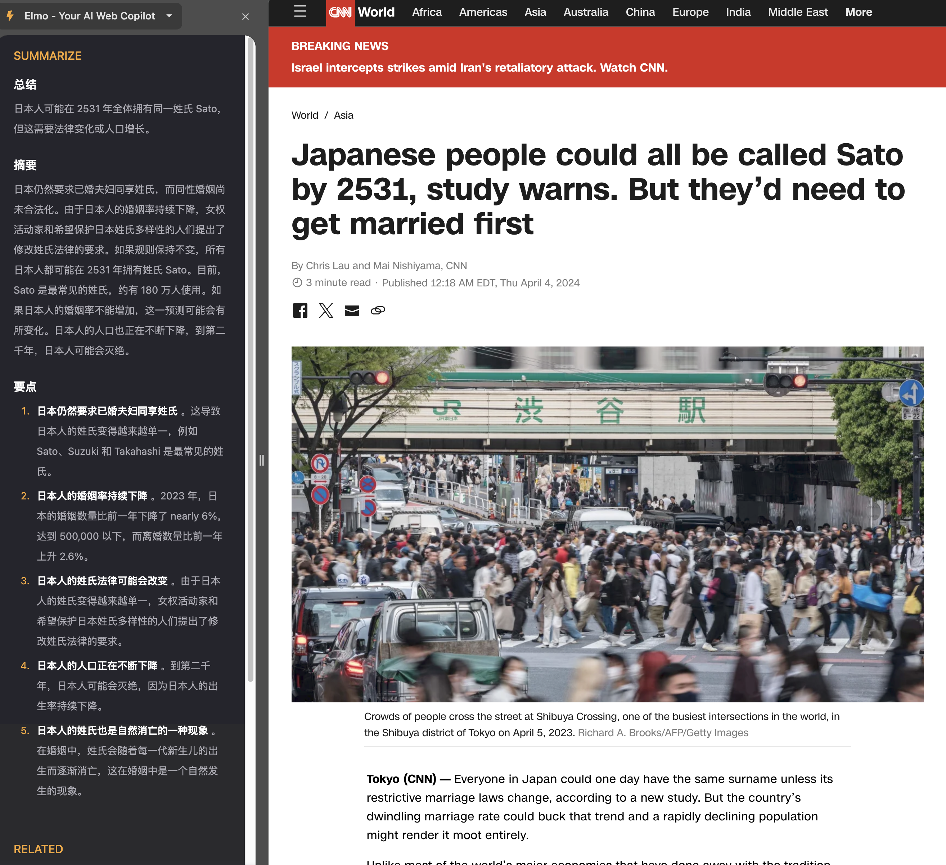Select the Middle East navigation item
Screen dimensions: 946x865
click(798, 12)
